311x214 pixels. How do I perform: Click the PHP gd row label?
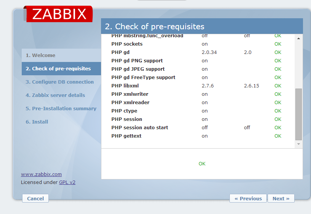[x=120, y=52]
